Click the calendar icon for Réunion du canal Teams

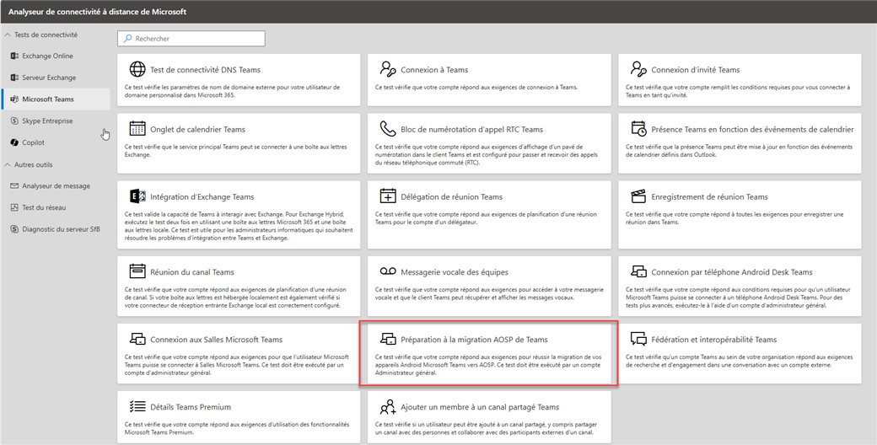click(137, 271)
